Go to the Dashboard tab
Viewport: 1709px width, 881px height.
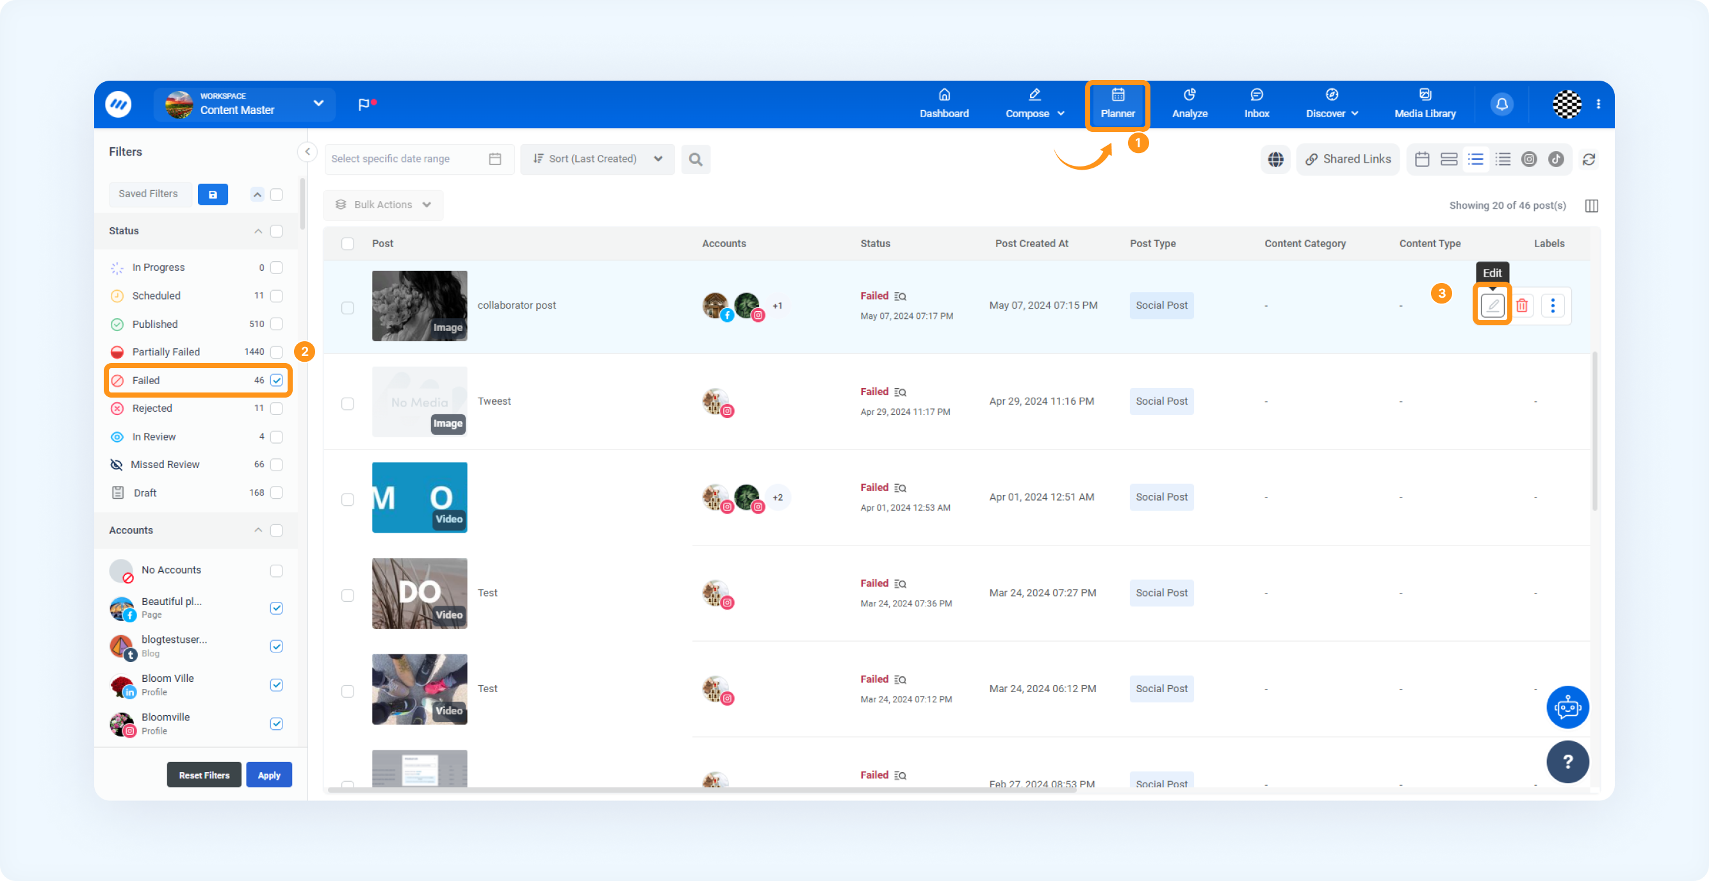pos(944,104)
